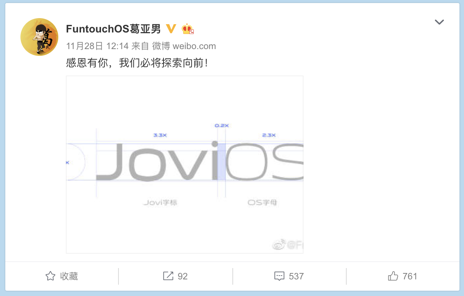Click the repost share arrow icon
The image size is (464, 296).
[168, 276]
